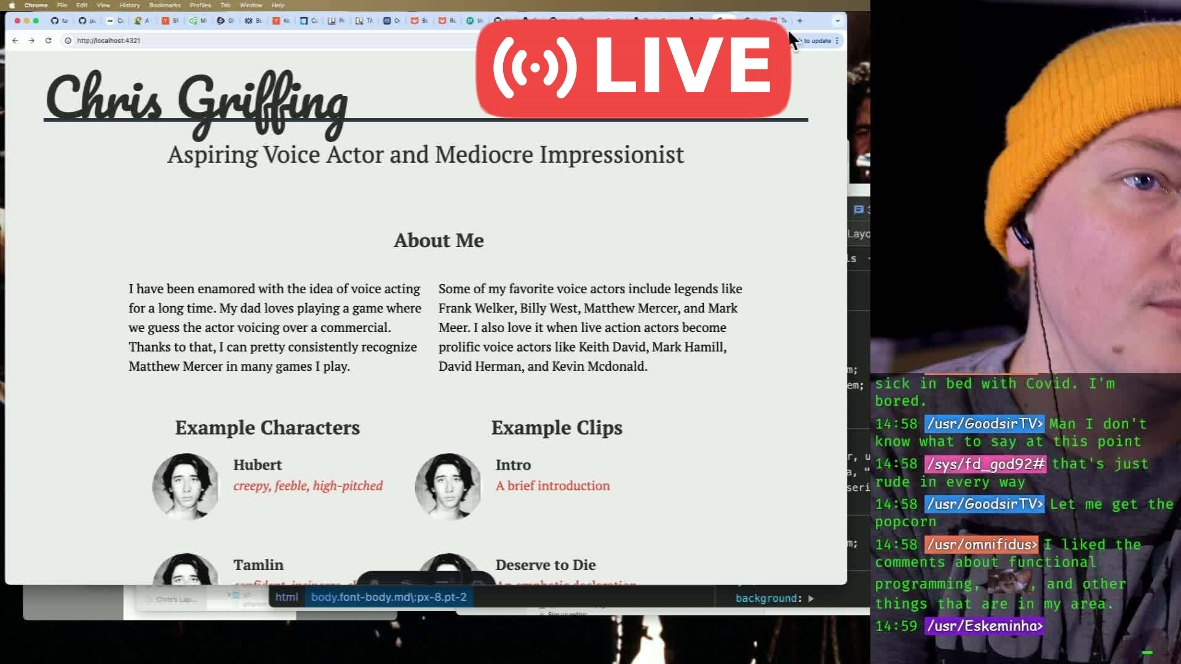Click the browser forward arrow

(31, 41)
